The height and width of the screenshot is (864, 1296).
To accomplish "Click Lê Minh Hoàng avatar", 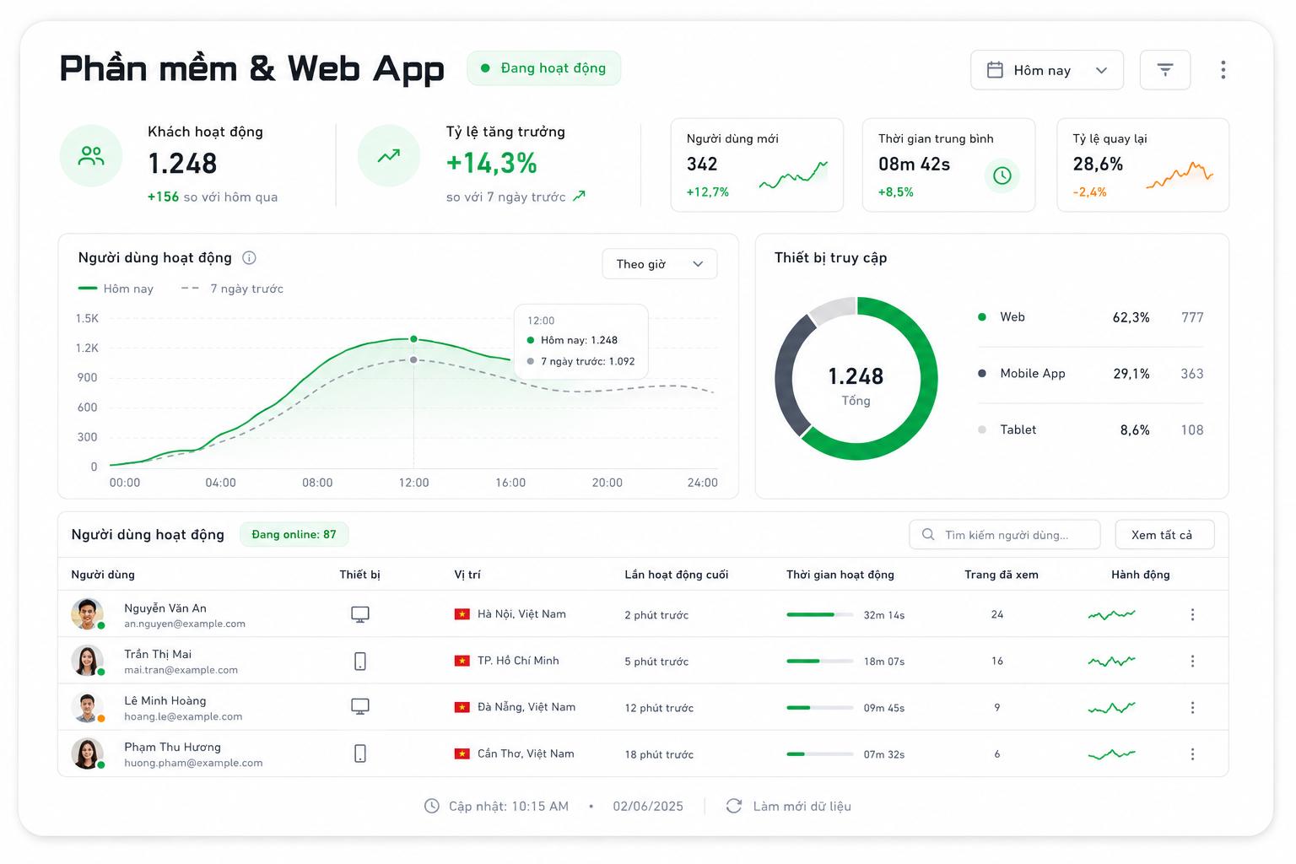I will [87, 707].
